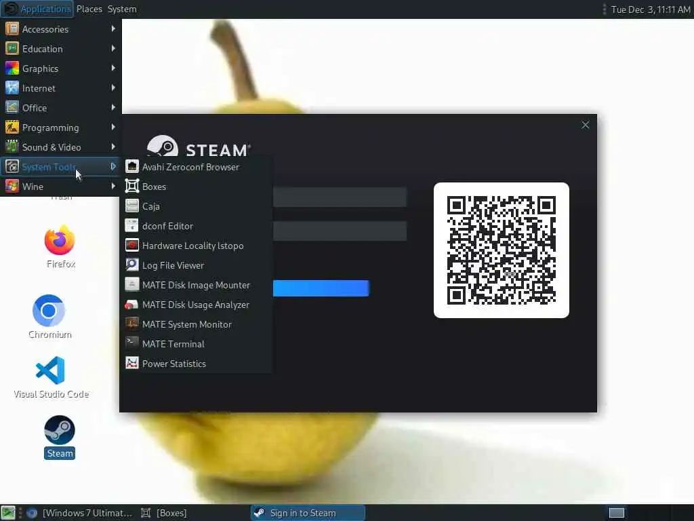The width and height of the screenshot is (694, 521).
Task: Open MATE Terminal icon
Action: click(132, 343)
